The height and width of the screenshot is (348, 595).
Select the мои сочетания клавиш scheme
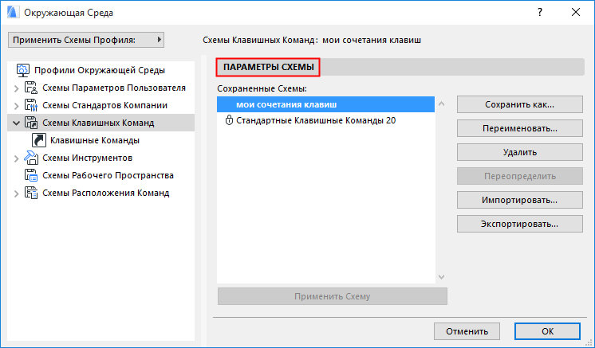(286, 104)
